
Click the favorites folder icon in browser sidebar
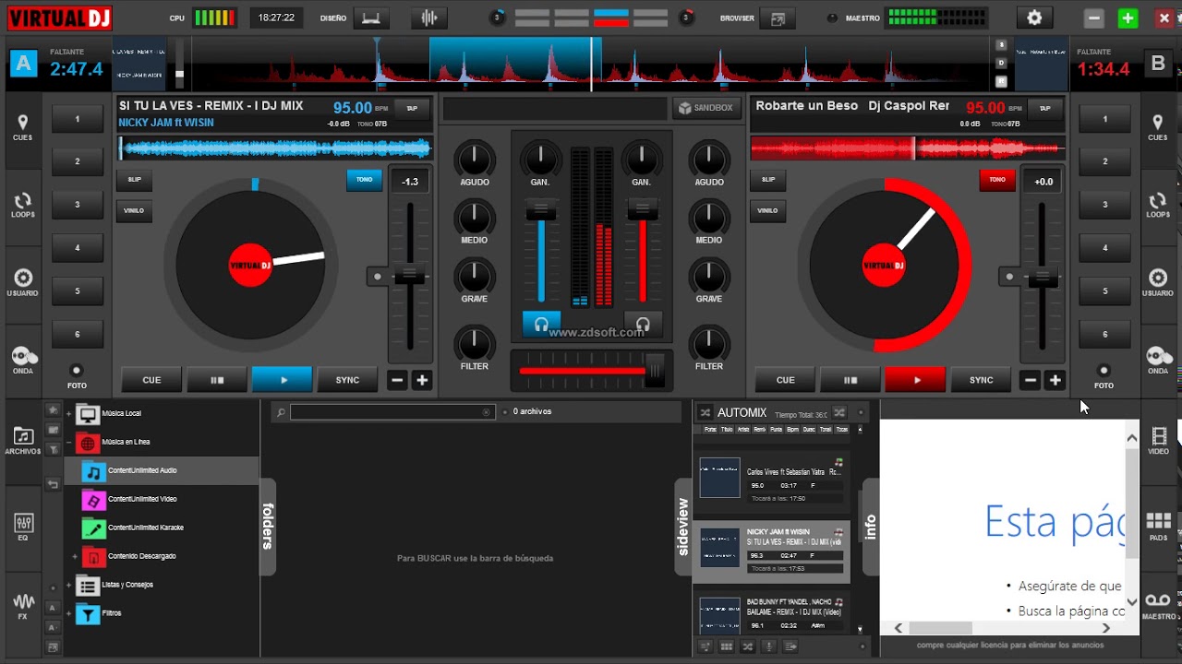coord(53,409)
